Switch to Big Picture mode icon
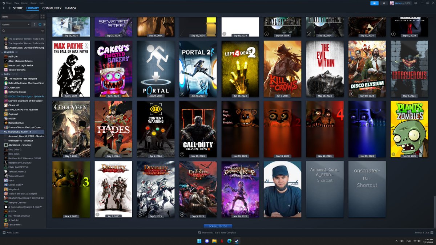This screenshot has height=245, width=436. coord(415,3)
